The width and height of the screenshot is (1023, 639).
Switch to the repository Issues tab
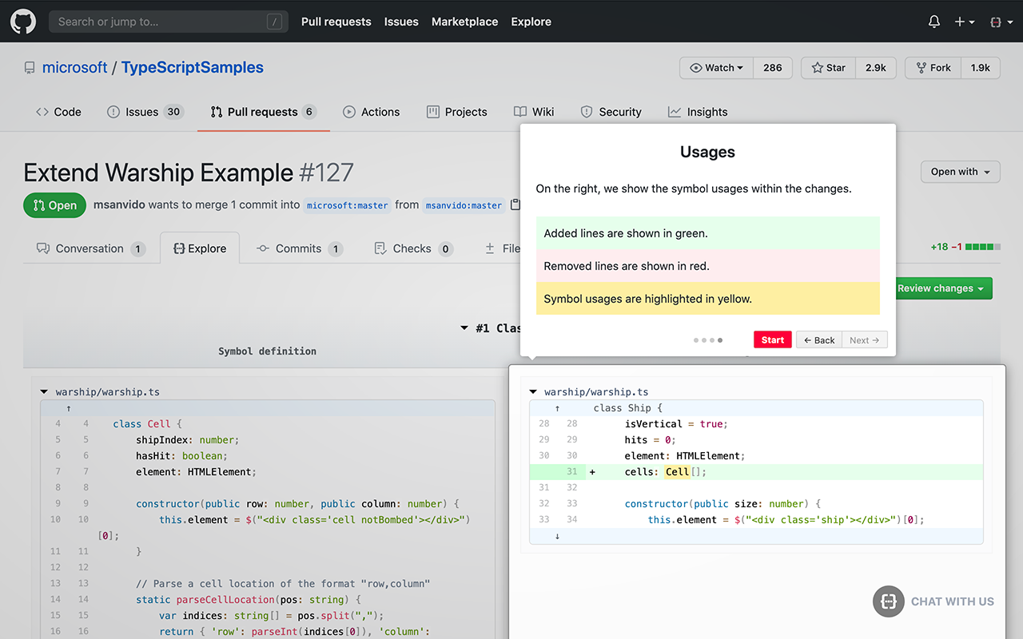[145, 112]
